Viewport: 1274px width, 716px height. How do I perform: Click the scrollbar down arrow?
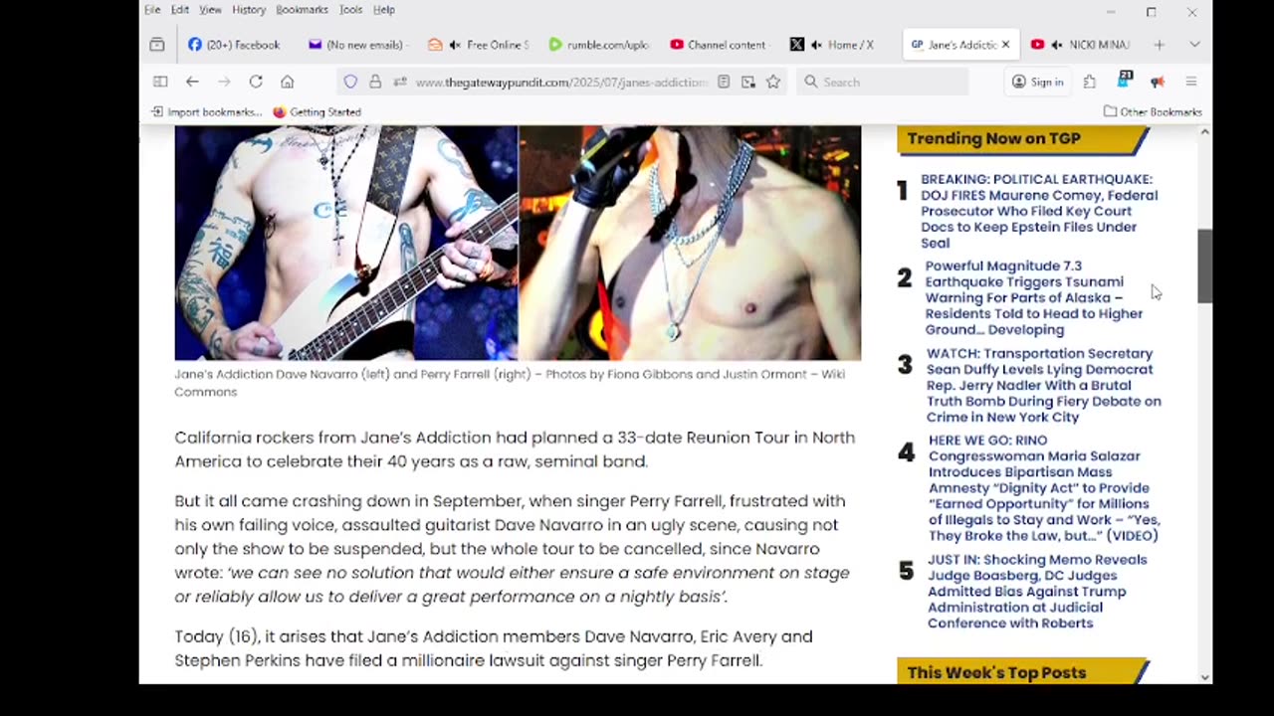(x=1204, y=676)
